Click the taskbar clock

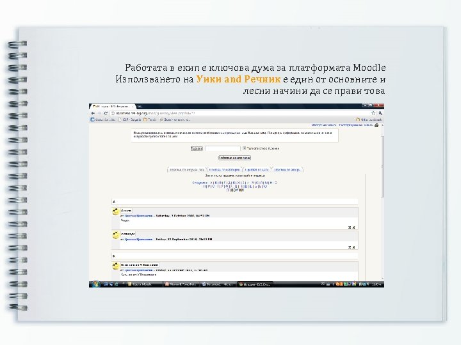(x=376, y=284)
